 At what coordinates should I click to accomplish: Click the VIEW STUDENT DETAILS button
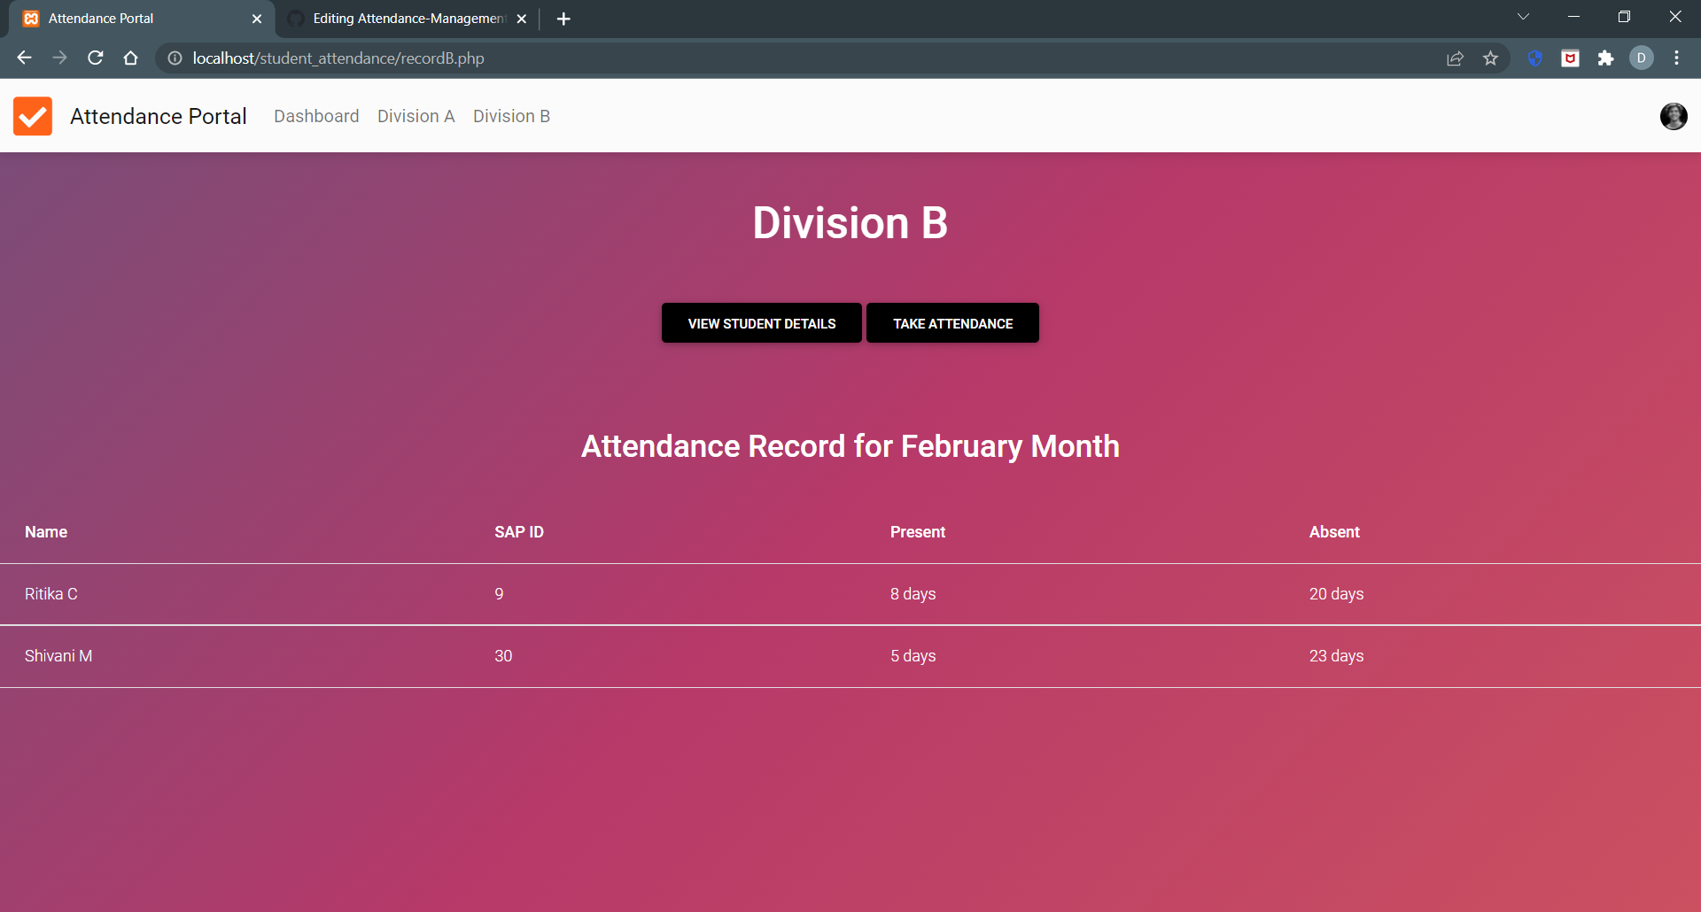coord(761,322)
